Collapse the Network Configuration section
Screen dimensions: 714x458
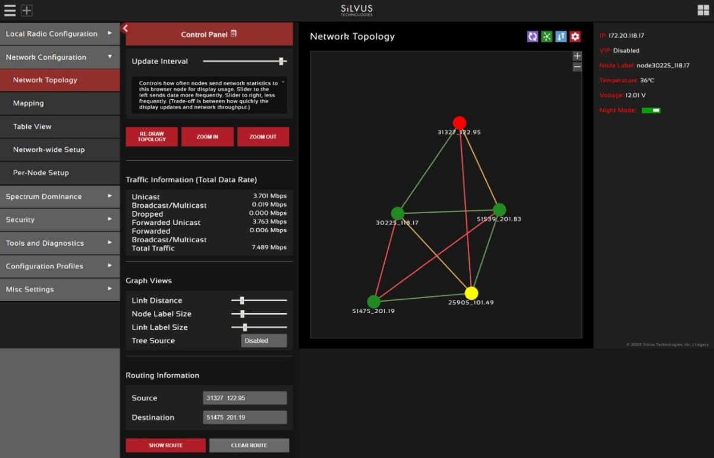(59, 57)
